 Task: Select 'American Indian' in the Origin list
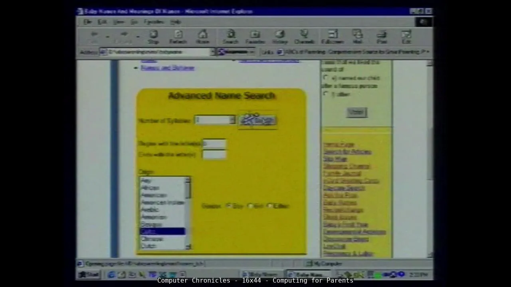click(x=162, y=202)
